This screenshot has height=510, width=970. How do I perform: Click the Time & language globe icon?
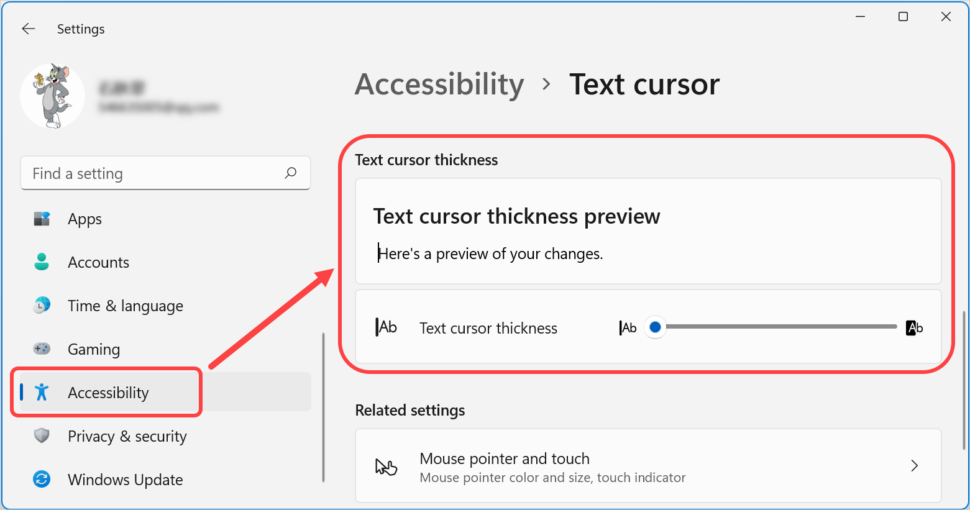point(42,306)
